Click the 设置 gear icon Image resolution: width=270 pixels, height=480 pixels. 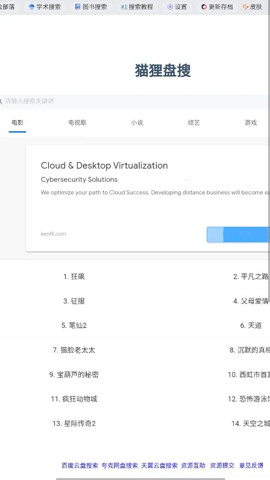[170, 7]
